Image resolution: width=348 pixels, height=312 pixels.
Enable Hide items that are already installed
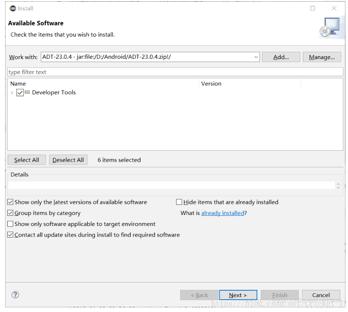click(x=179, y=202)
